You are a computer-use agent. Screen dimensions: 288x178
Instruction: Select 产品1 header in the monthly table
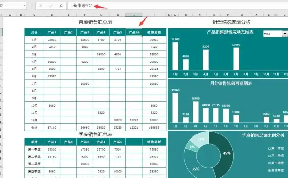point(52,32)
